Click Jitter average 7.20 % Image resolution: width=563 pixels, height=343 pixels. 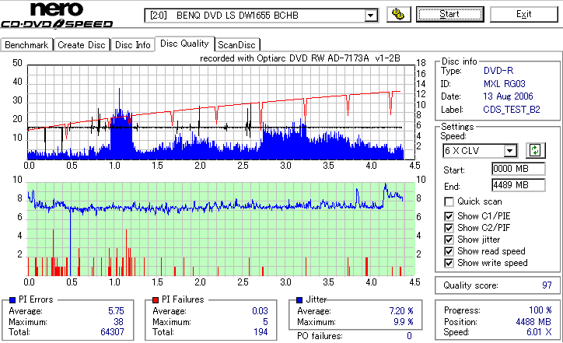[401, 311]
